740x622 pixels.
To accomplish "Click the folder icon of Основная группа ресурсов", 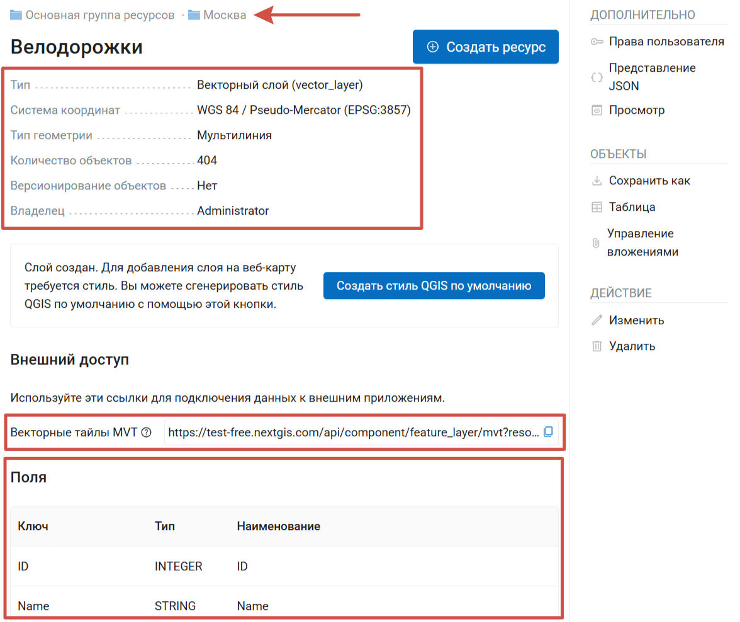I will 16,14.
